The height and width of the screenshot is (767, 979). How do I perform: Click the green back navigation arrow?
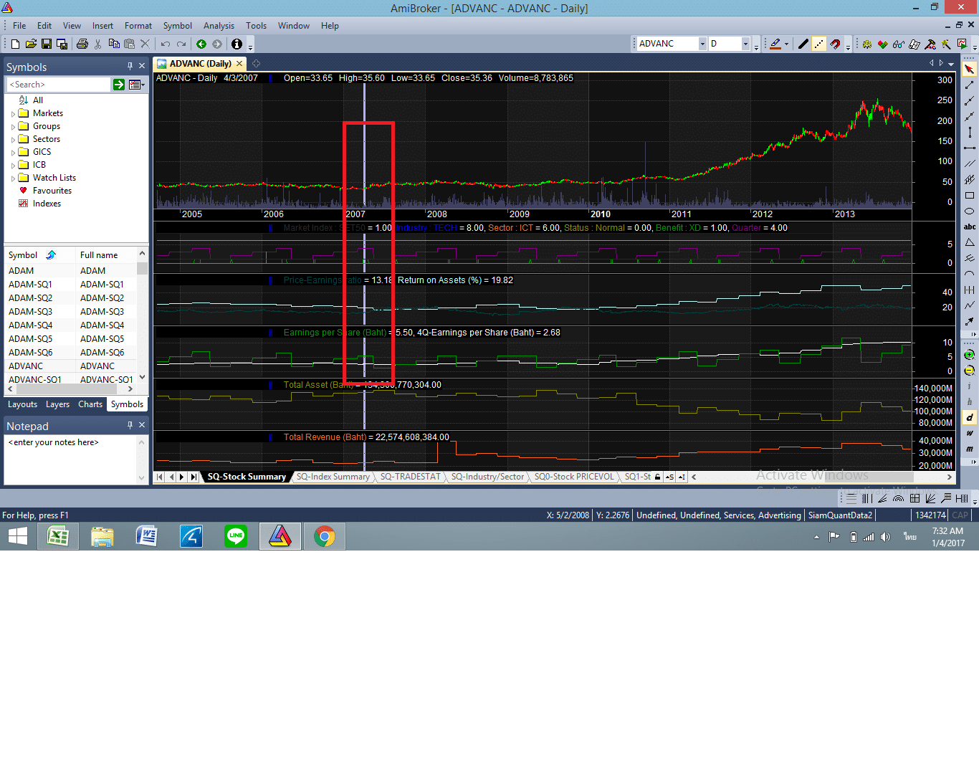click(x=201, y=44)
